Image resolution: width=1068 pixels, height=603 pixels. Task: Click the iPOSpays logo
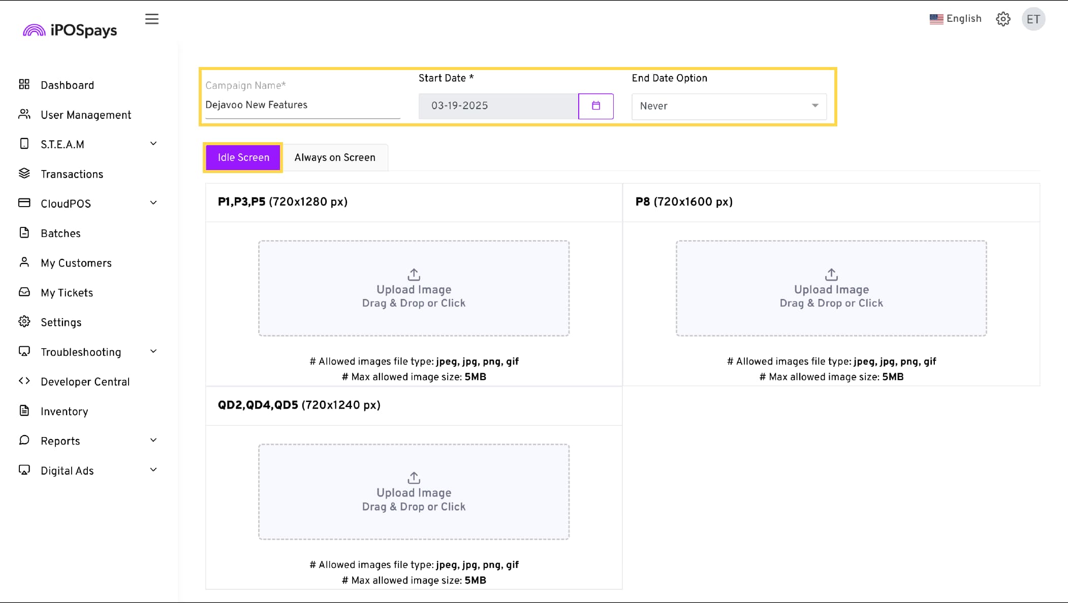point(70,30)
